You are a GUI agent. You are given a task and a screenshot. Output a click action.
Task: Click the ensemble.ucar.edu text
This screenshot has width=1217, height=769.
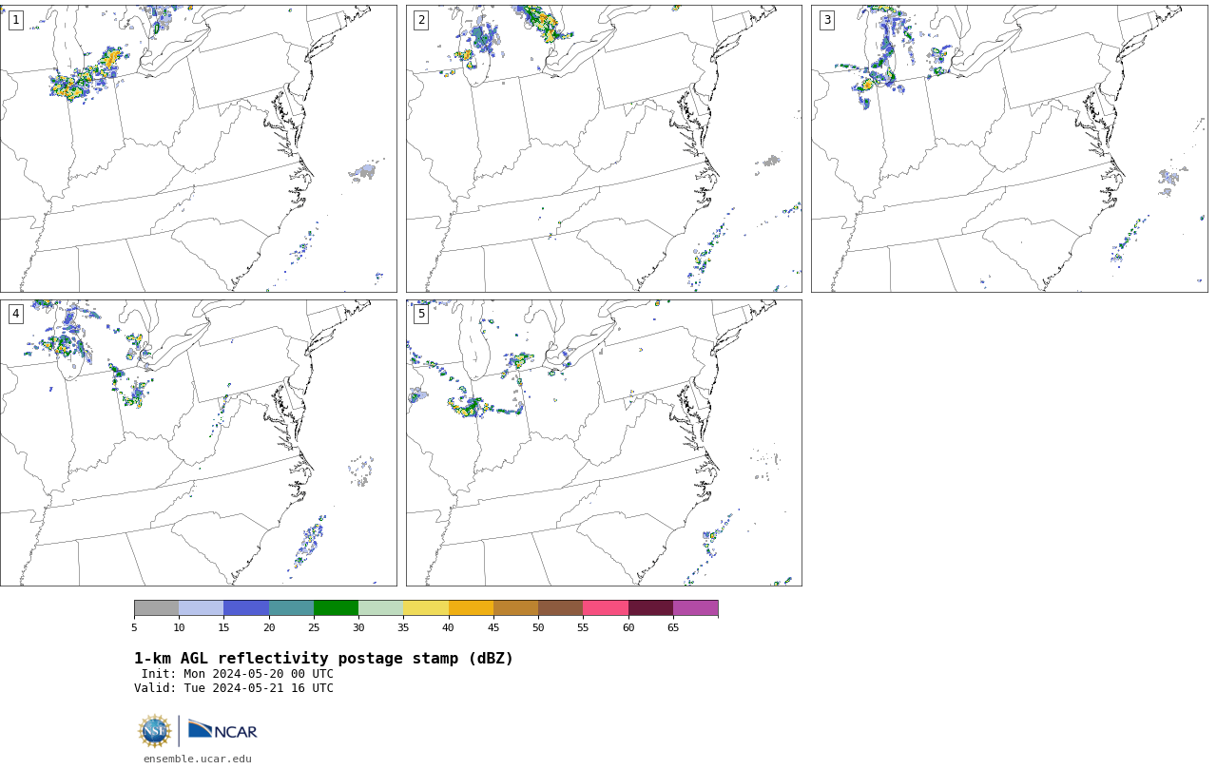(198, 759)
